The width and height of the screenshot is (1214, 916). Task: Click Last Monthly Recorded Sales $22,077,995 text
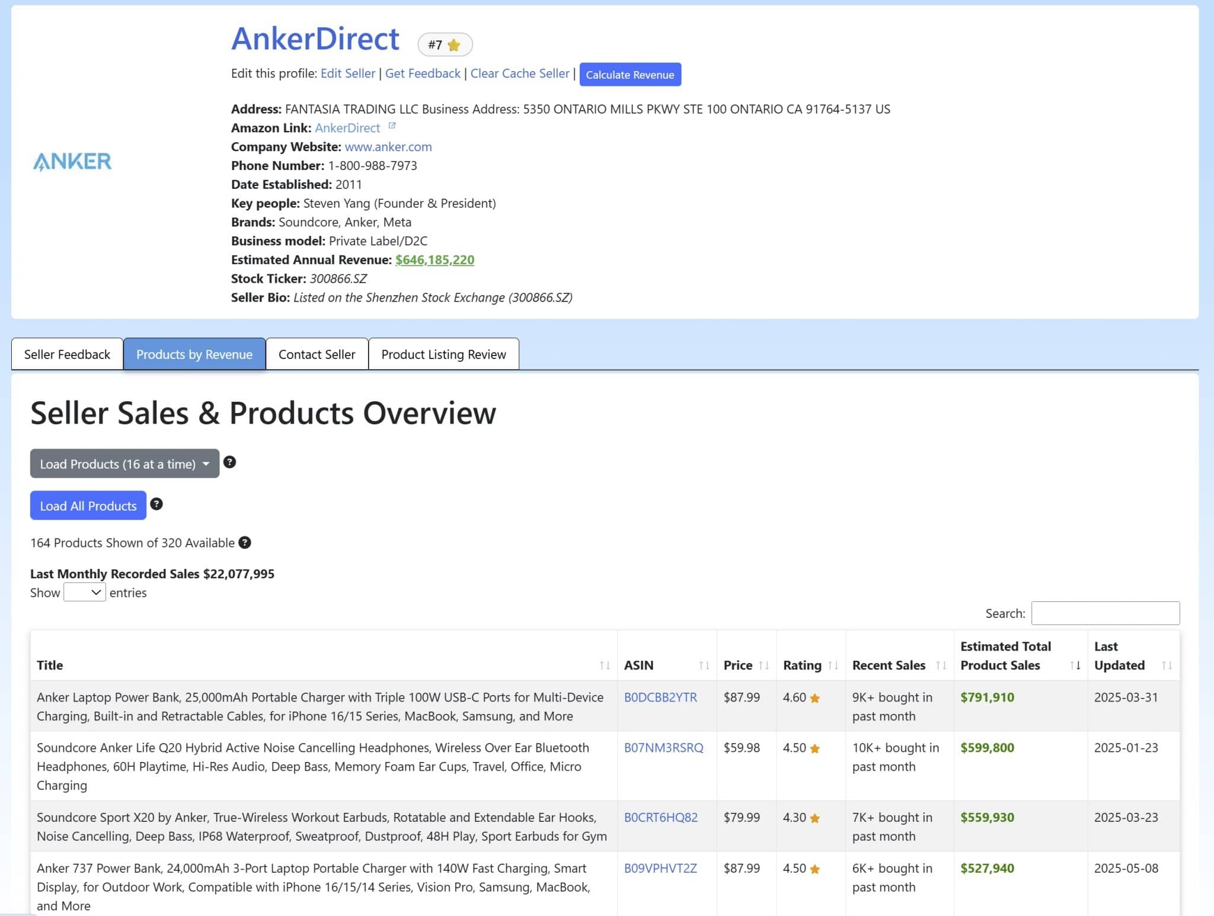click(x=152, y=573)
